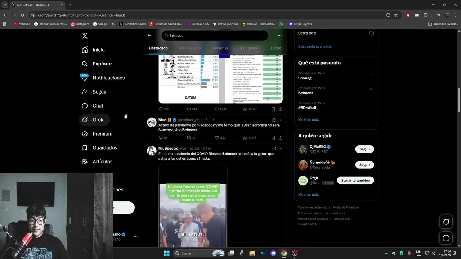Screen dimensions: 461x259
Task: Open floating Grok button bottom right
Action: click(446, 222)
